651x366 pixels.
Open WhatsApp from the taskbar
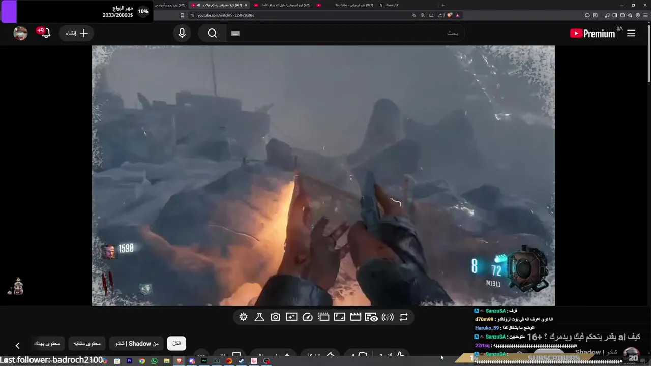pyautogui.click(x=154, y=361)
